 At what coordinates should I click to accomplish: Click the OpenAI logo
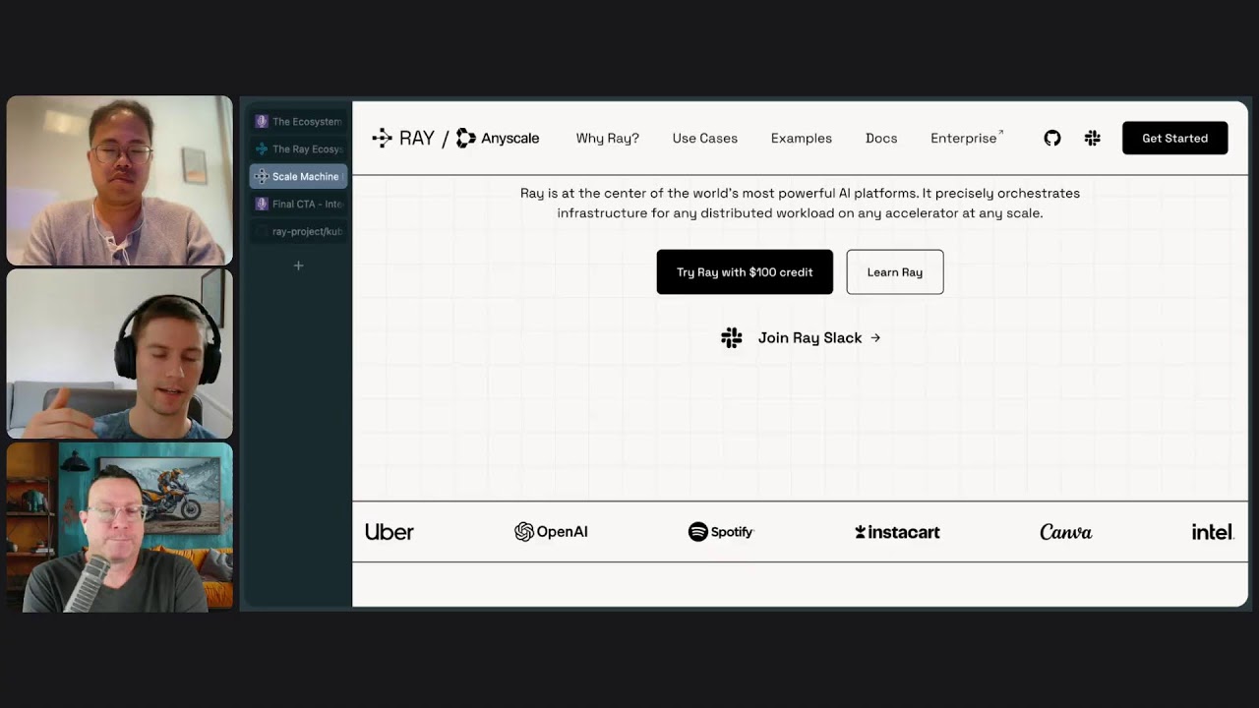point(551,532)
